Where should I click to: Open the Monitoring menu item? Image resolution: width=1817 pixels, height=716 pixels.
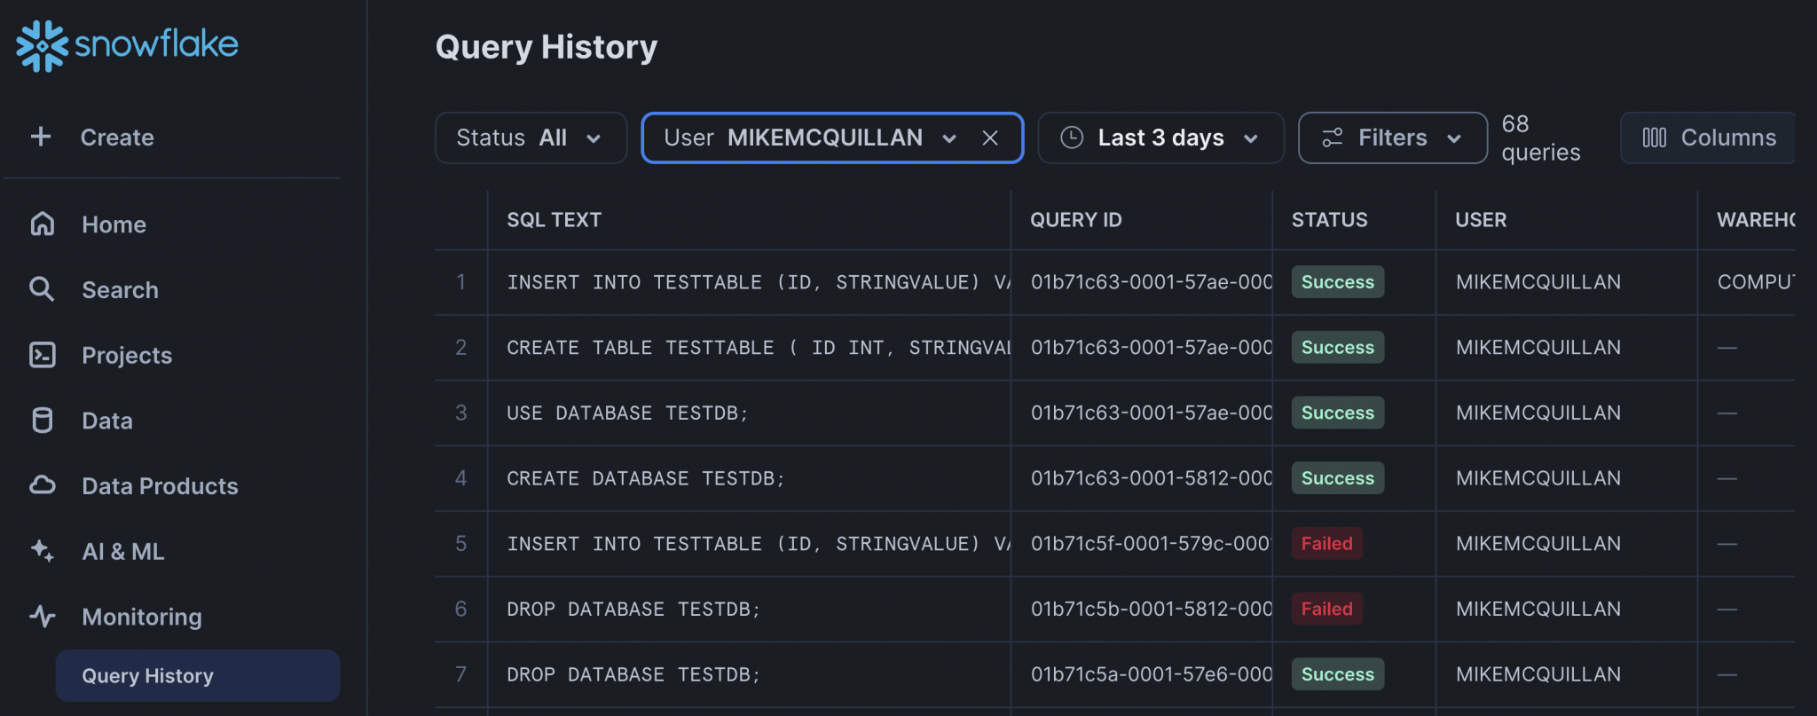click(142, 617)
